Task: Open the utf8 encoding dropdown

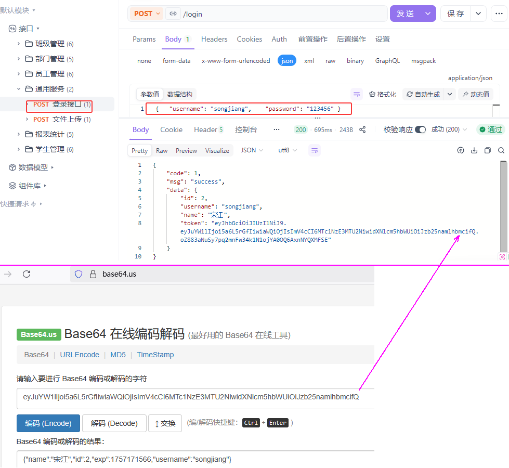Action: point(288,150)
